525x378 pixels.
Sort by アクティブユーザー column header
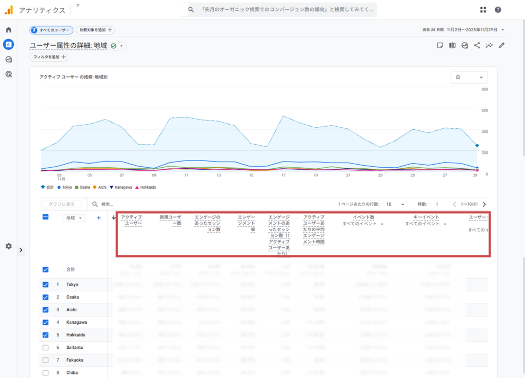[131, 221]
